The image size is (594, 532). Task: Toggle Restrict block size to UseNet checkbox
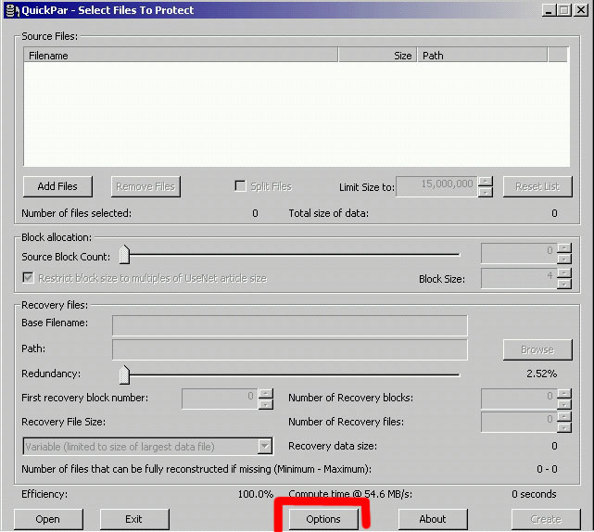coord(28,278)
